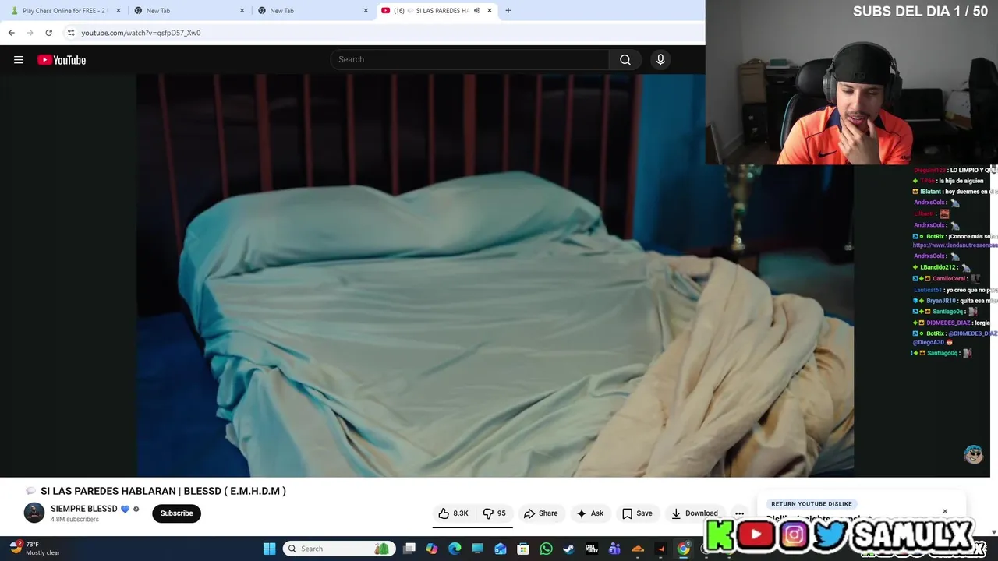Click the YouTube search magnifier button

[x=625, y=60]
